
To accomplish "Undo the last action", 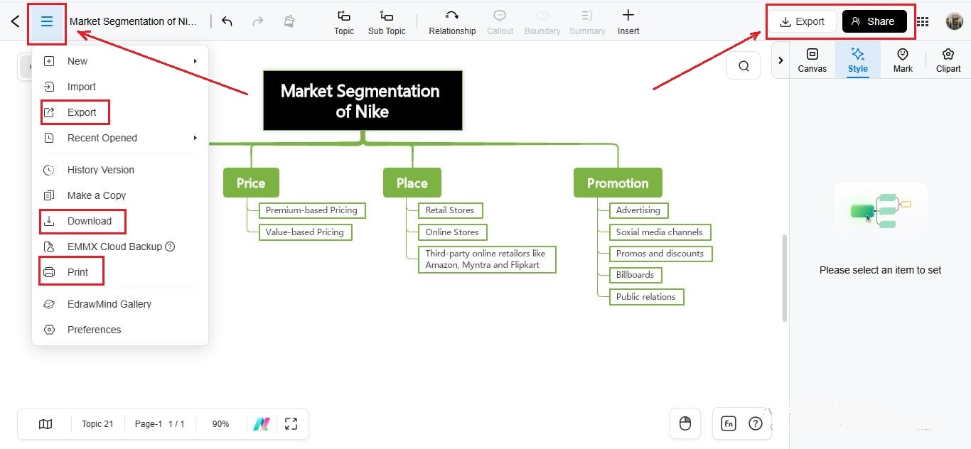I will coord(227,21).
